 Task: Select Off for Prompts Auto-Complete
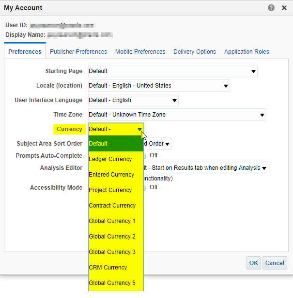145,156
